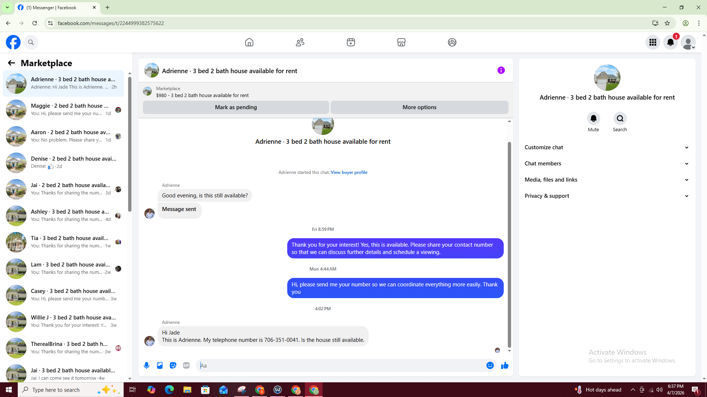
Task: Open the Facebook apps grid menu
Action: tap(653, 42)
